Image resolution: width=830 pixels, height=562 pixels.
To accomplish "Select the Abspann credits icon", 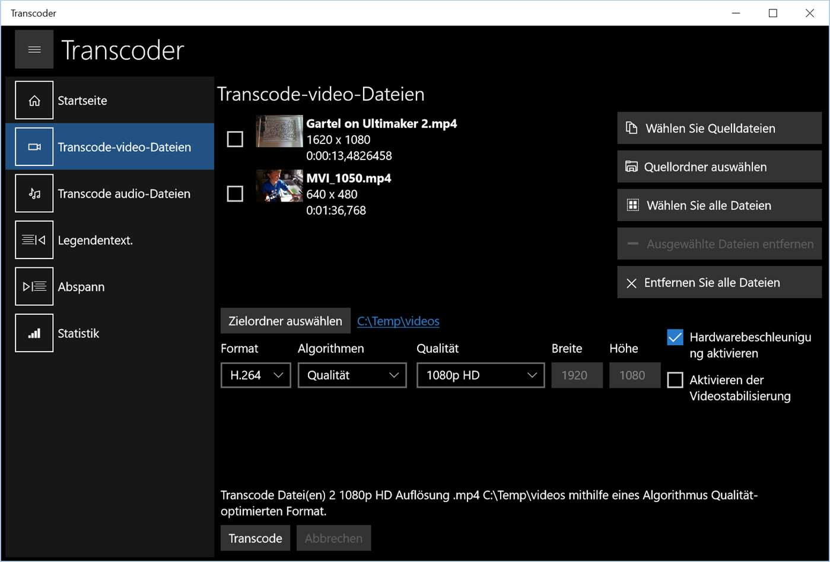I will (x=34, y=287).
